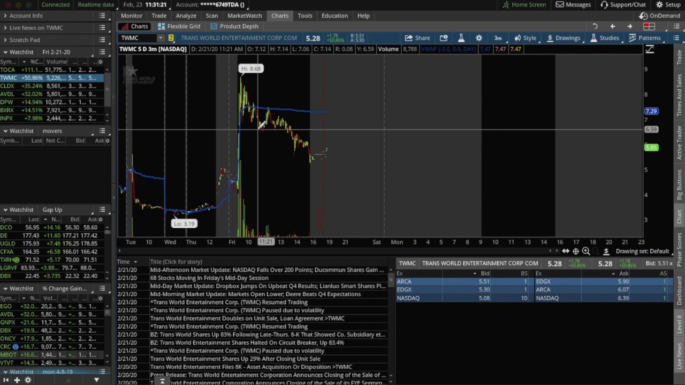
Task: Open the chart price axis settings icon
Action: [650, 50]
